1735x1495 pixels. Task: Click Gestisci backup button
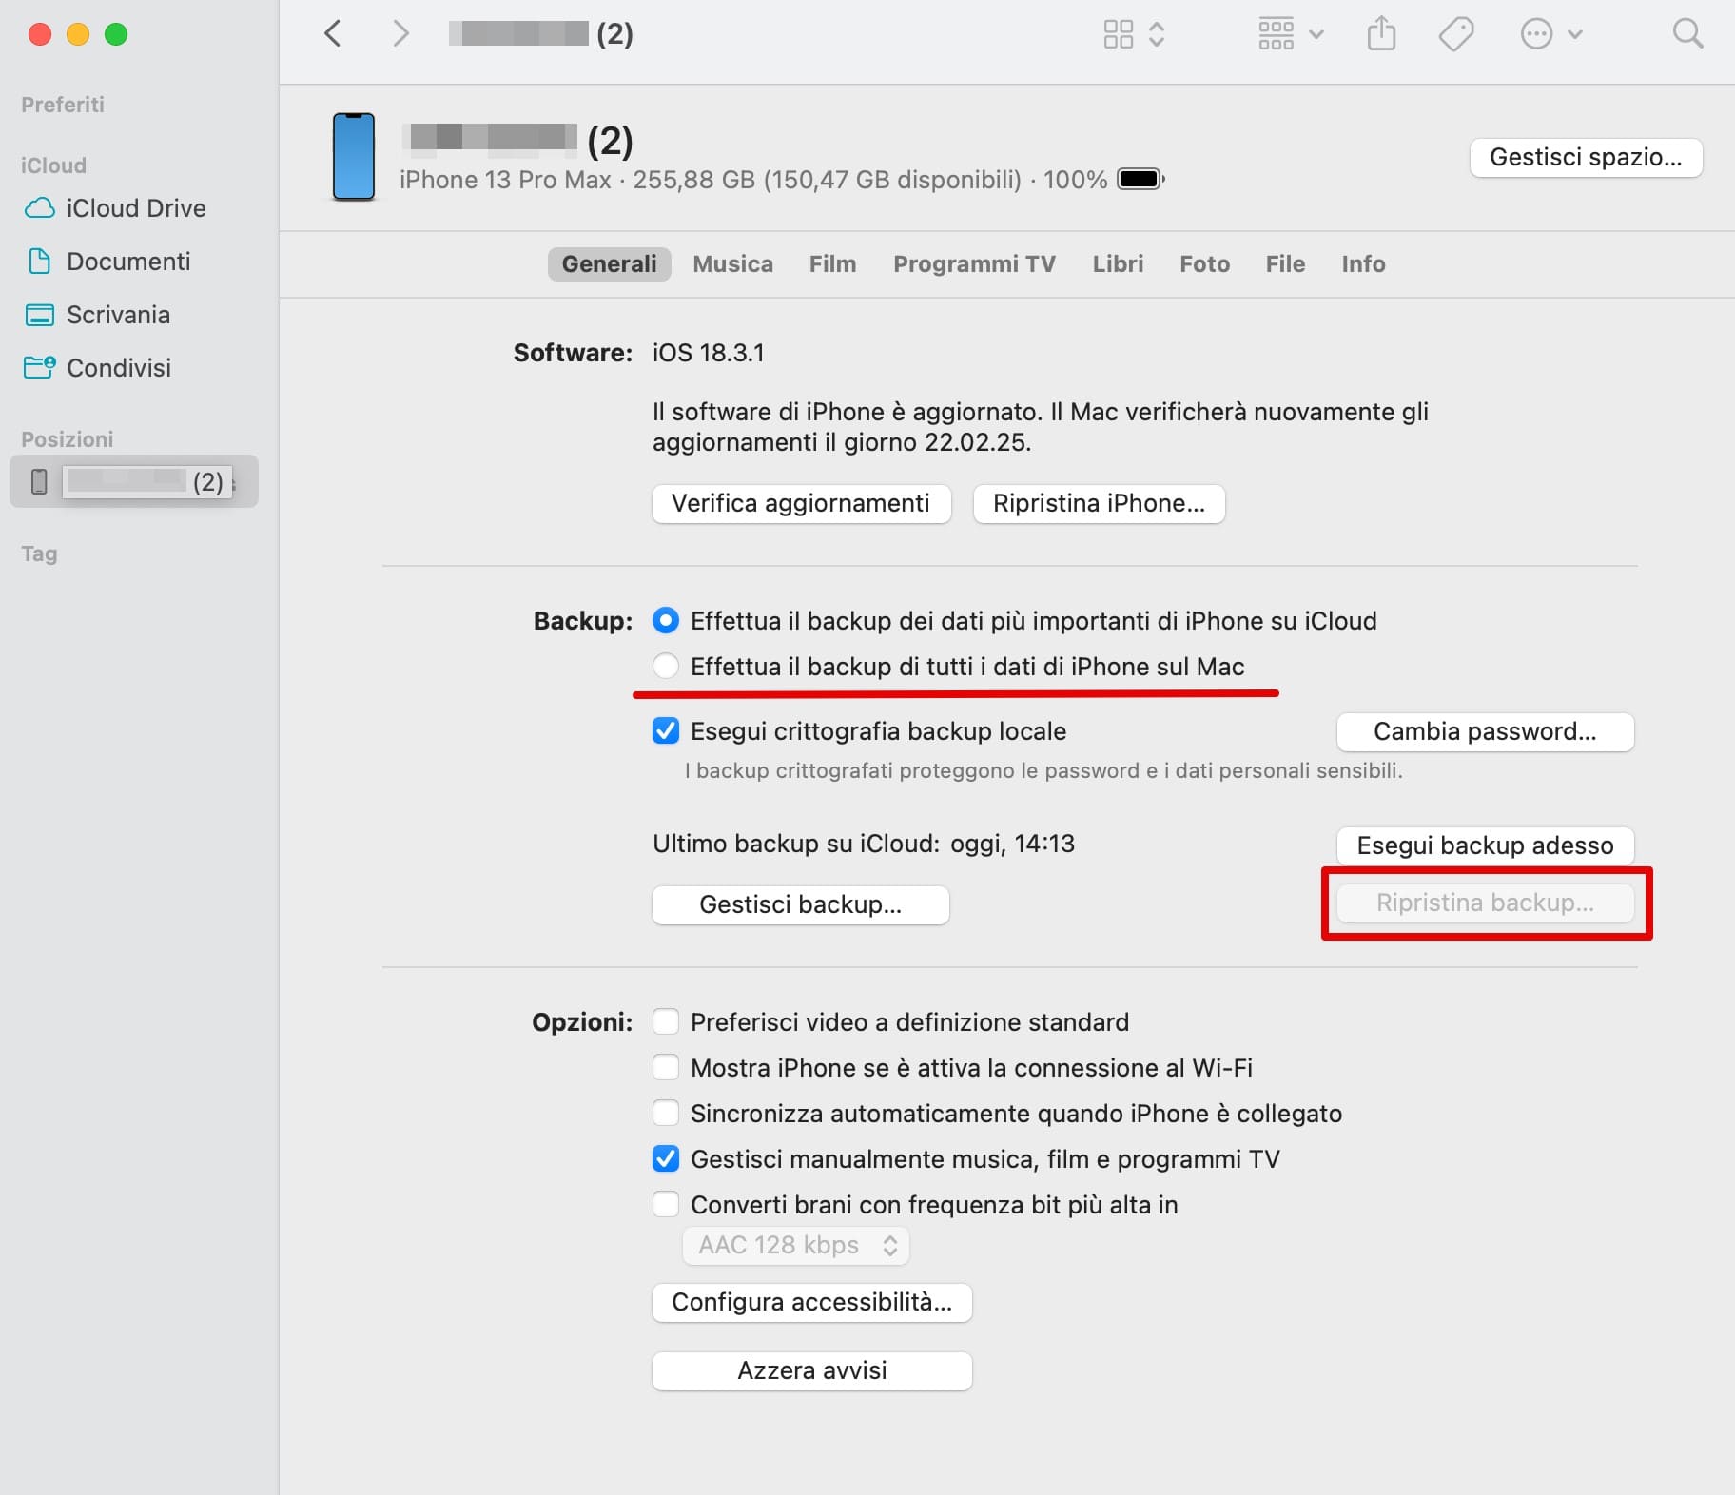point(800,904)
